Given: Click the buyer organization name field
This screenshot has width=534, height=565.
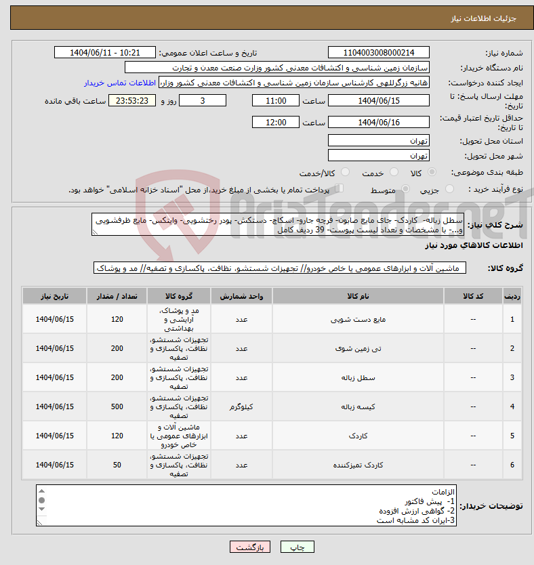Looking at the screenshot, I should point(277,67).
